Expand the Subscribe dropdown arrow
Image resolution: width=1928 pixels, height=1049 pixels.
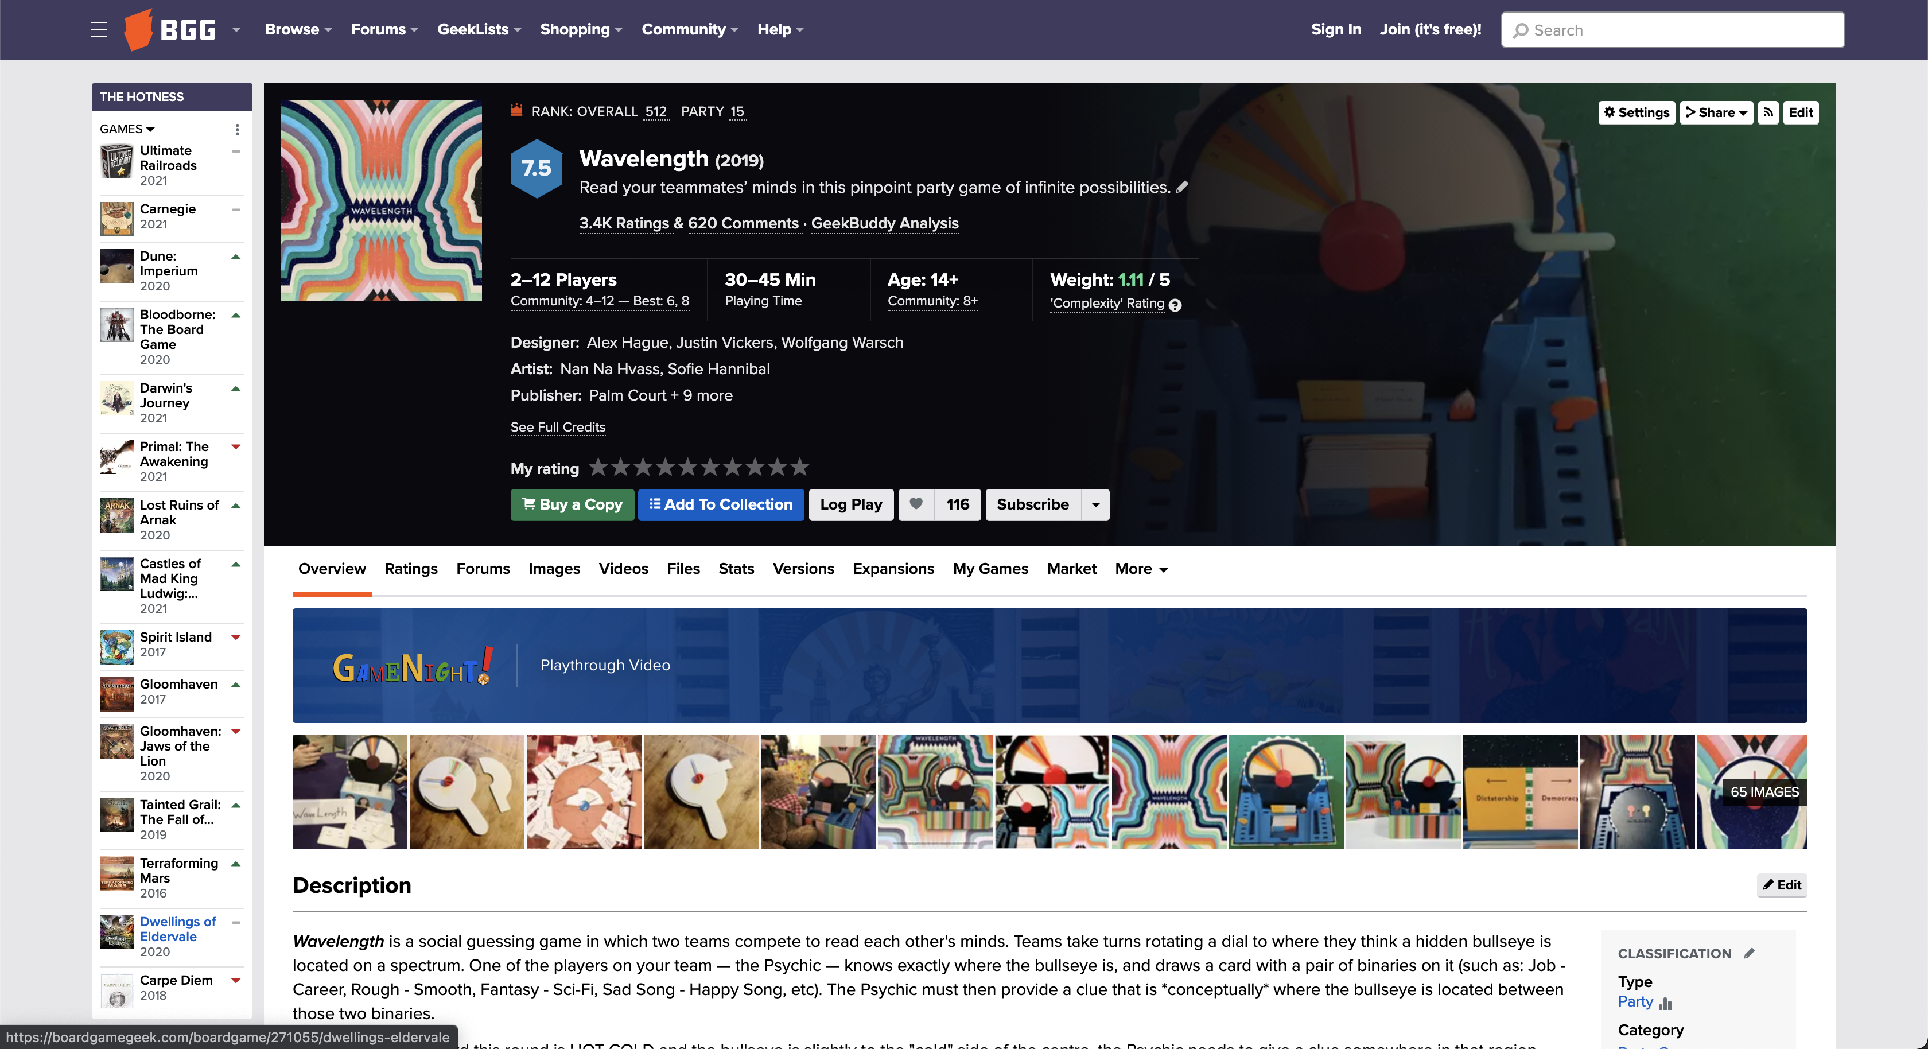[1096, 504]
